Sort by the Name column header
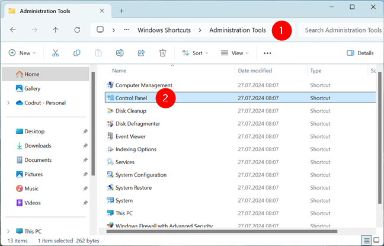The width and height of the screenshot is (384, 246). click(x=119, y=71)
